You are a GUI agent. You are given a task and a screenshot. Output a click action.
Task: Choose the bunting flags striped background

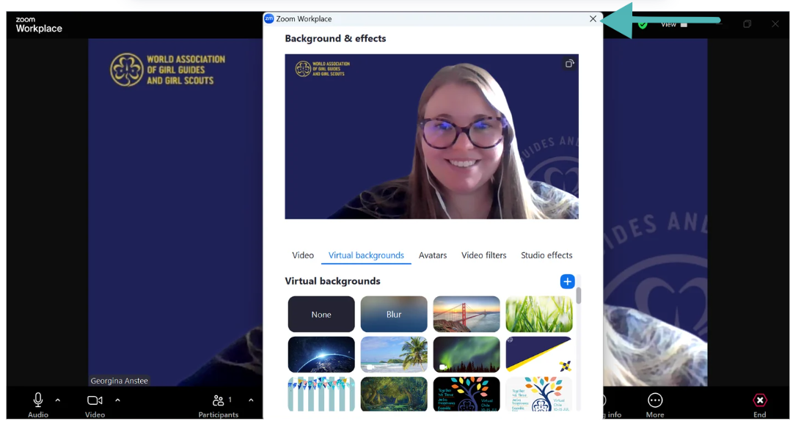[321, 395]
